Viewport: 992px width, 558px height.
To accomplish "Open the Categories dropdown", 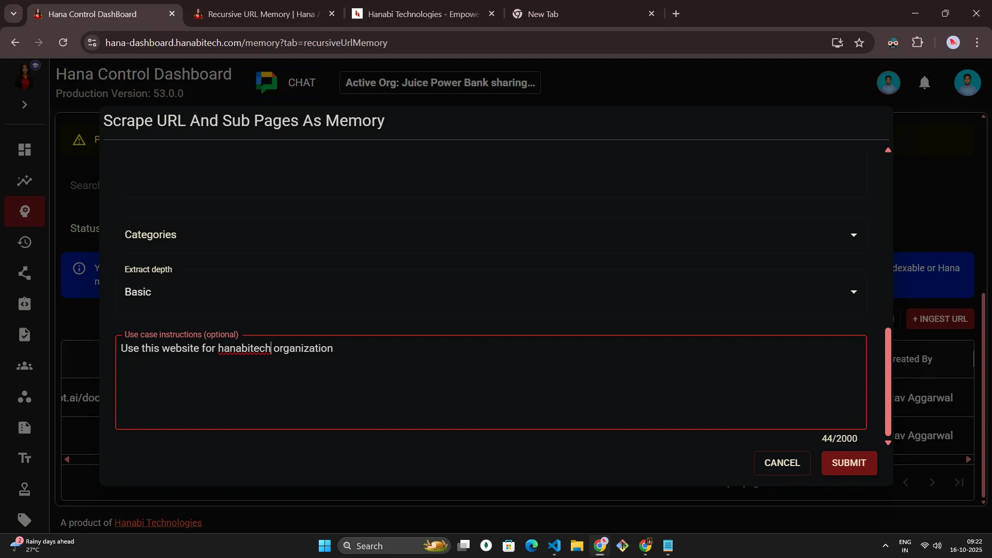I will coord(490,235).
